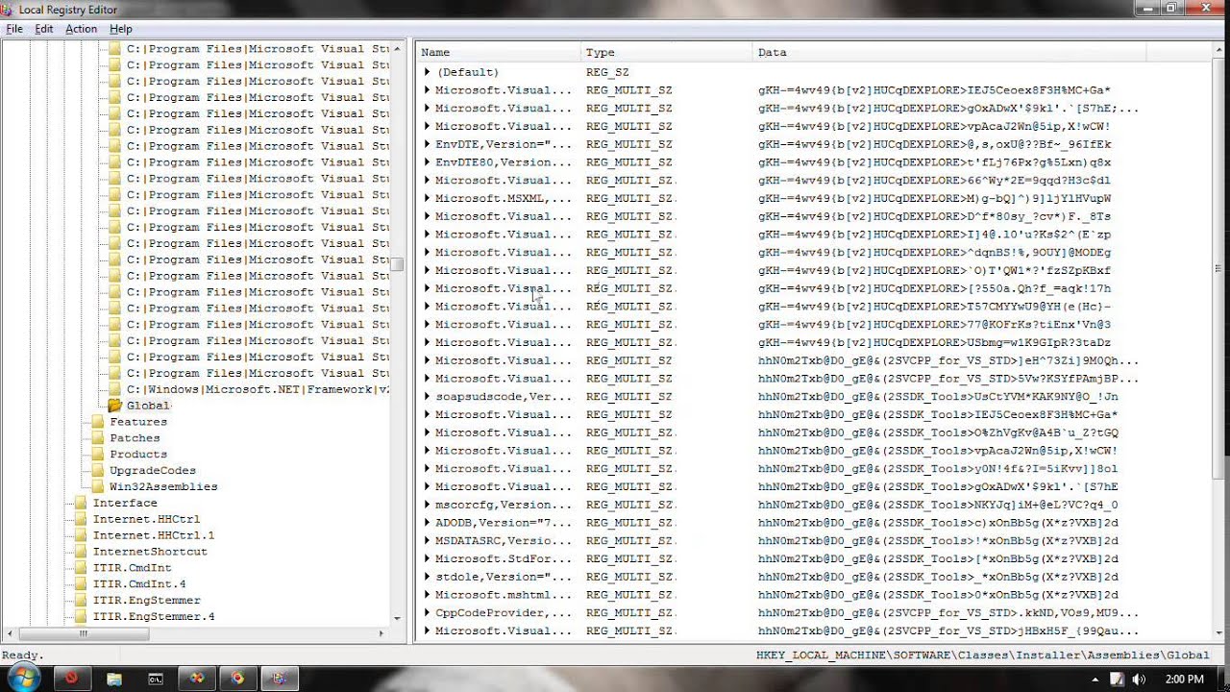Select the MSDATASRC,Versio value name
The height and width of the screenshot is (692, 1230).
click(x=503, y=540)
